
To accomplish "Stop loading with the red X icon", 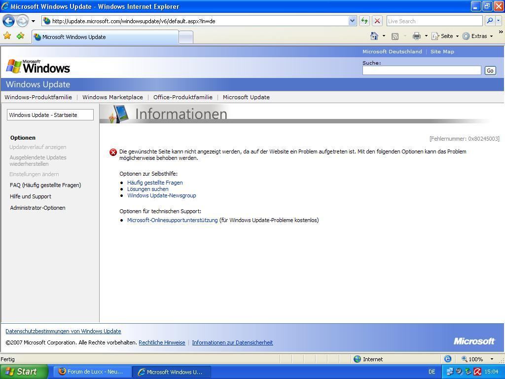I will click(x=377, y=21).
